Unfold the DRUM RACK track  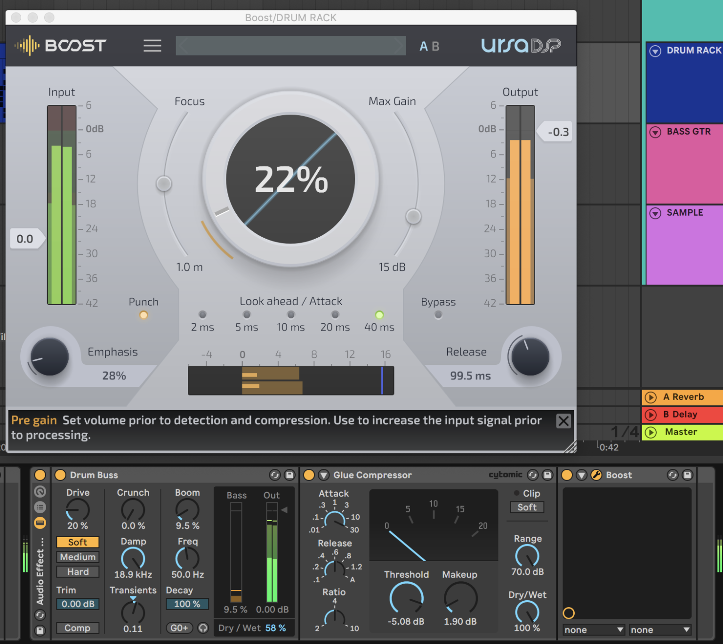click(655, 51)
